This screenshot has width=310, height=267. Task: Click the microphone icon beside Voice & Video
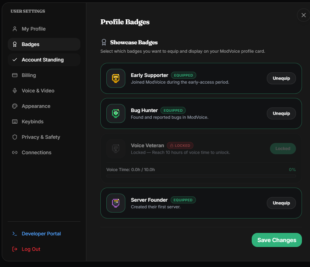(x=15, y=91)
